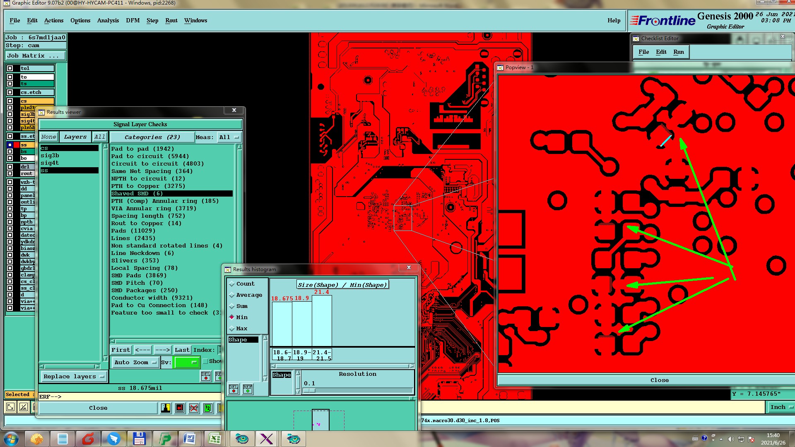Viewport: 795px width, 447px height.
Task: Open the Excel icon in the taskbar
Action: click(x=214, y=439)
